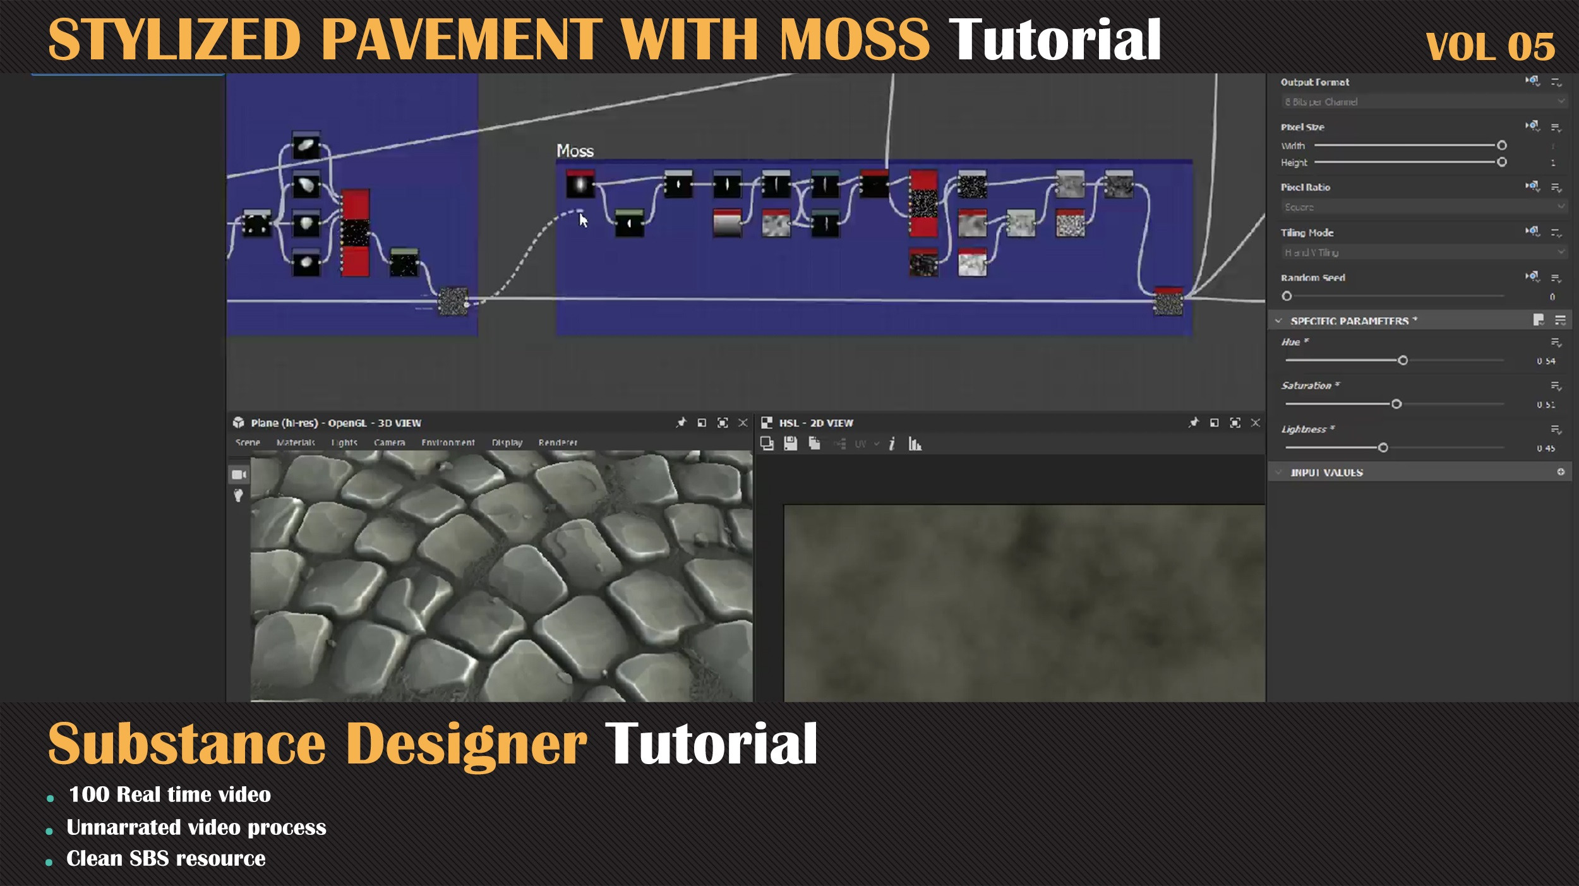1579x886 pixels.
Task: Open histogram in the 2D view toolbar
Action: (x=915, y=444)
